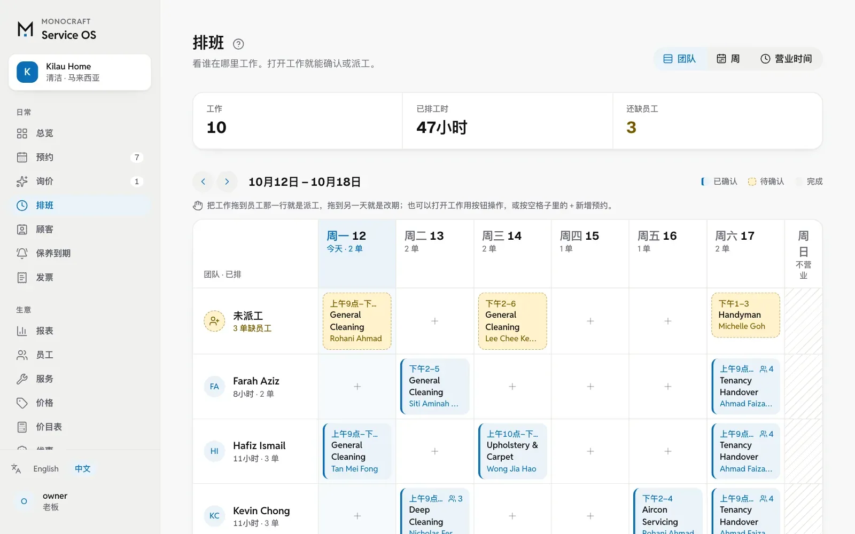Open 价目表 list icon in sidebar
Image resolution: width=855 pixels, height=534 pixels.
22,427
